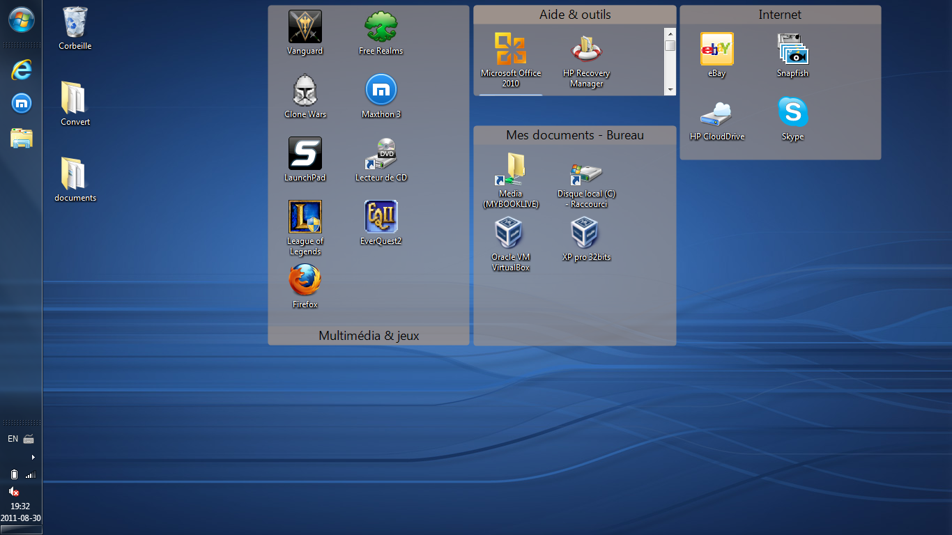The width and height of the screenshot is (952, 535).
Task: Select the Oracle VM VirtualBox icon
Action: point(511,244)
